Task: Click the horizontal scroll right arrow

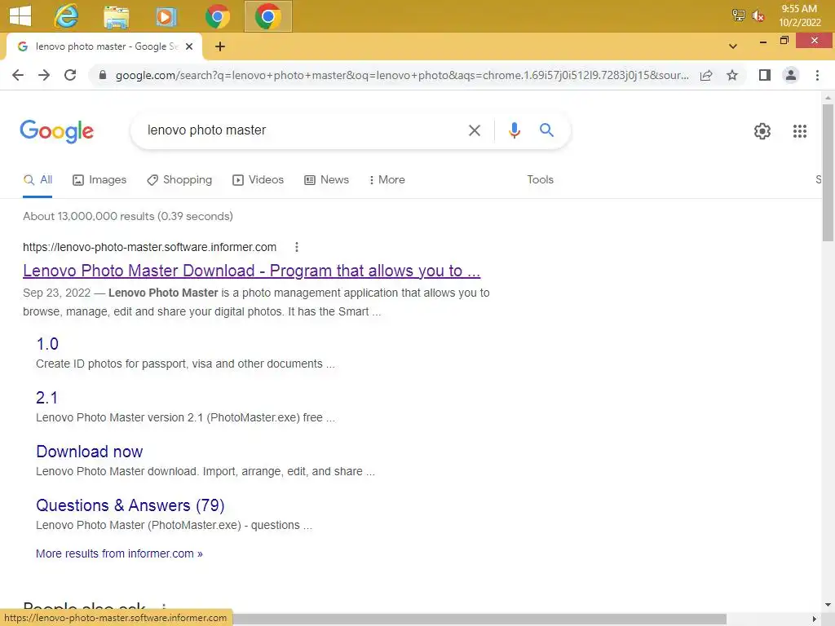Action: tap(815, 619)
